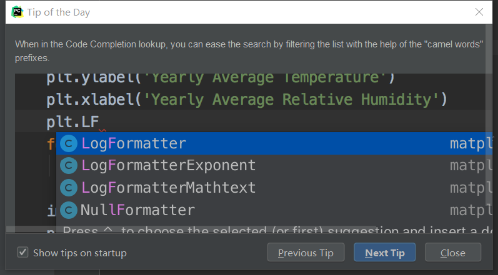
Task: Click the 'Show tips on startup' label
Action: pos(79,253)
